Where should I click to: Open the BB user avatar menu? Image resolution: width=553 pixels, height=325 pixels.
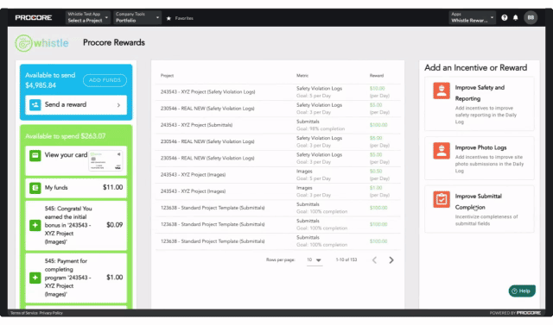[x=531, y=17]
